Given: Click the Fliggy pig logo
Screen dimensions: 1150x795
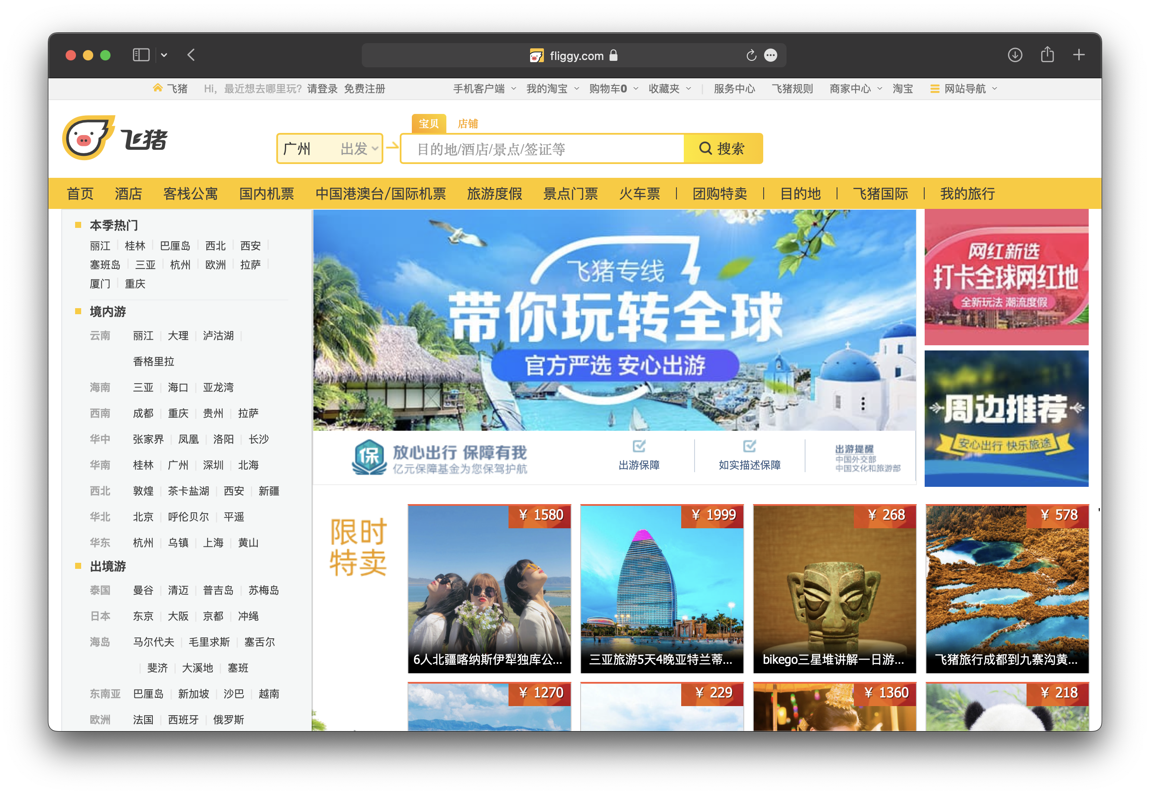Looking at the screenshot, I should (x=88, y=138).
